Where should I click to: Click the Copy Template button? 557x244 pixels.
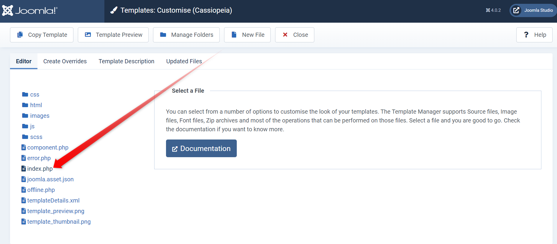tap(42, 35)
